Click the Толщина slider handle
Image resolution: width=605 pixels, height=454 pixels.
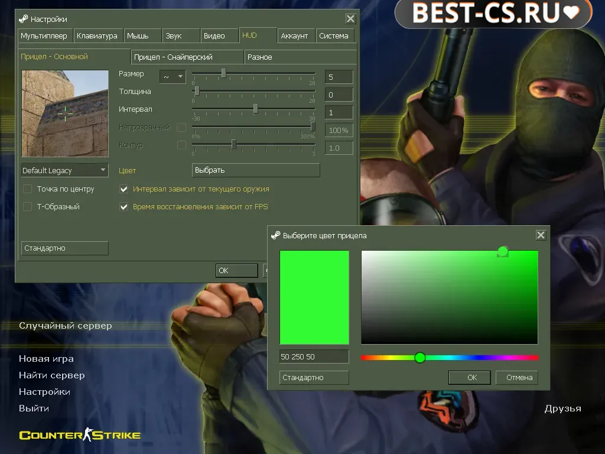coord(197,90)
